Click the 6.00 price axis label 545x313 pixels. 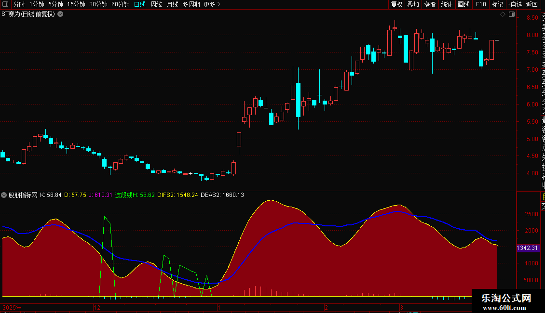click(x=532, y=104)
